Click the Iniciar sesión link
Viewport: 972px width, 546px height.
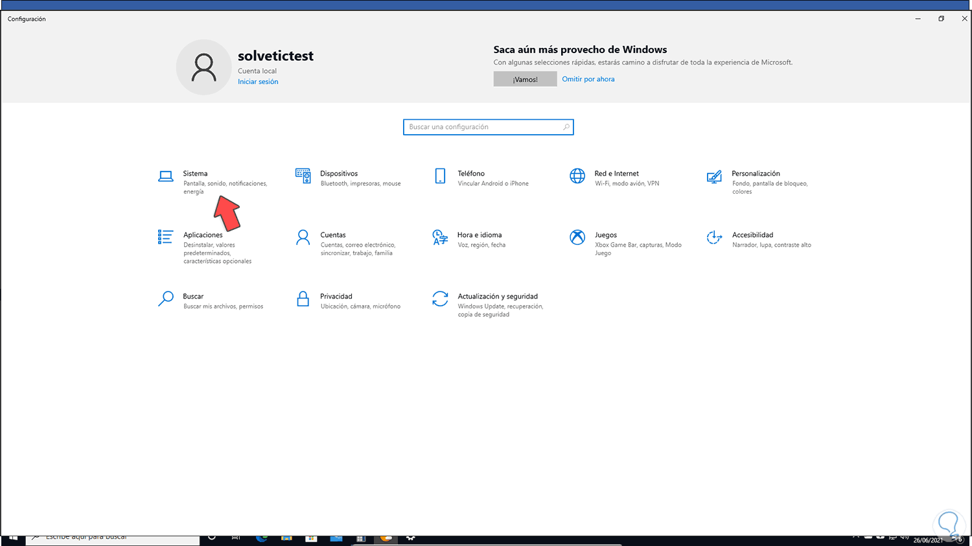tap(258, 82)
